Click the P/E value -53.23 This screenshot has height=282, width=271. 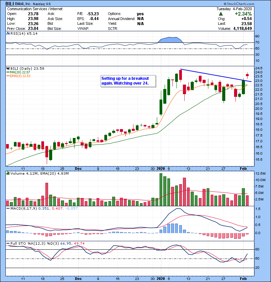pos(93,14)
